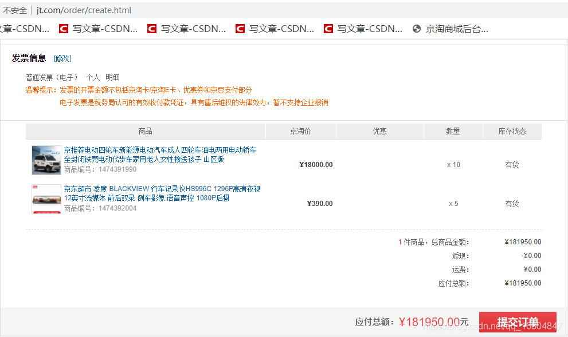This screenshot has height=337, width=568.
Task: Open the 京淘商城后台 bookmark
Action: [x=451, y=29]
